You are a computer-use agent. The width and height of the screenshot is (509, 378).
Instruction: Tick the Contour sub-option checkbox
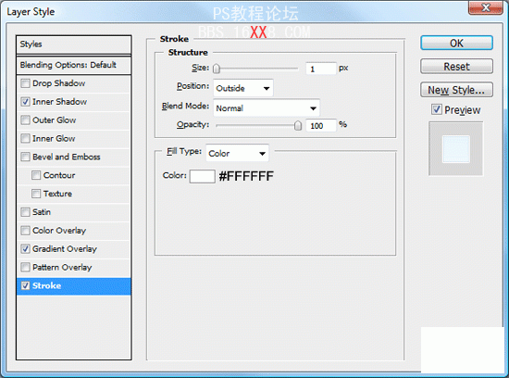36,175
